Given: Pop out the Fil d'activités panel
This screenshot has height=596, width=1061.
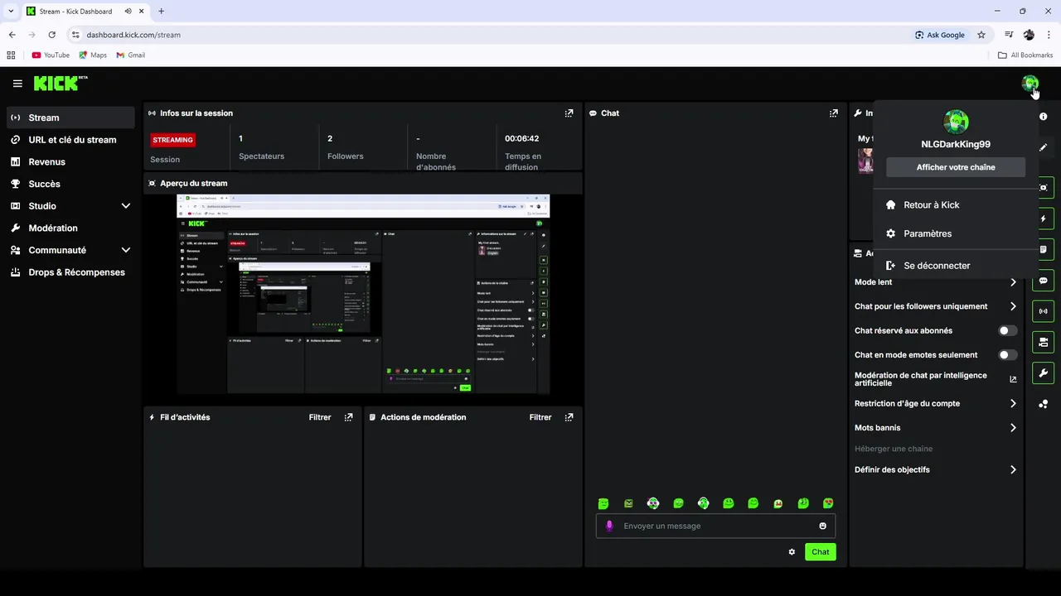Looking at the screenshot, I should (348, 417).
